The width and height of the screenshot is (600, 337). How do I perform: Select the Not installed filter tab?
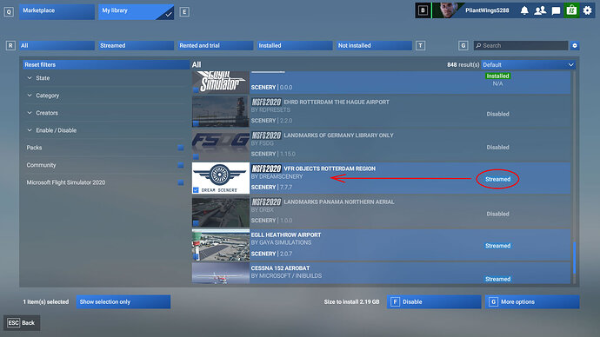click(374, 45)
